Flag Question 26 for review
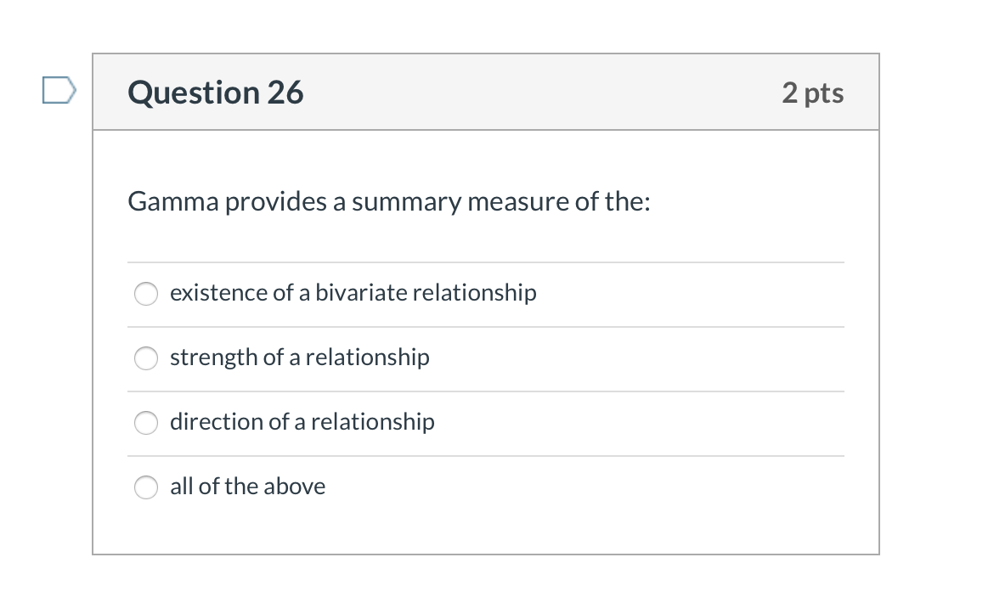Screen dimensions: 994x608 (x=59, y=89)
